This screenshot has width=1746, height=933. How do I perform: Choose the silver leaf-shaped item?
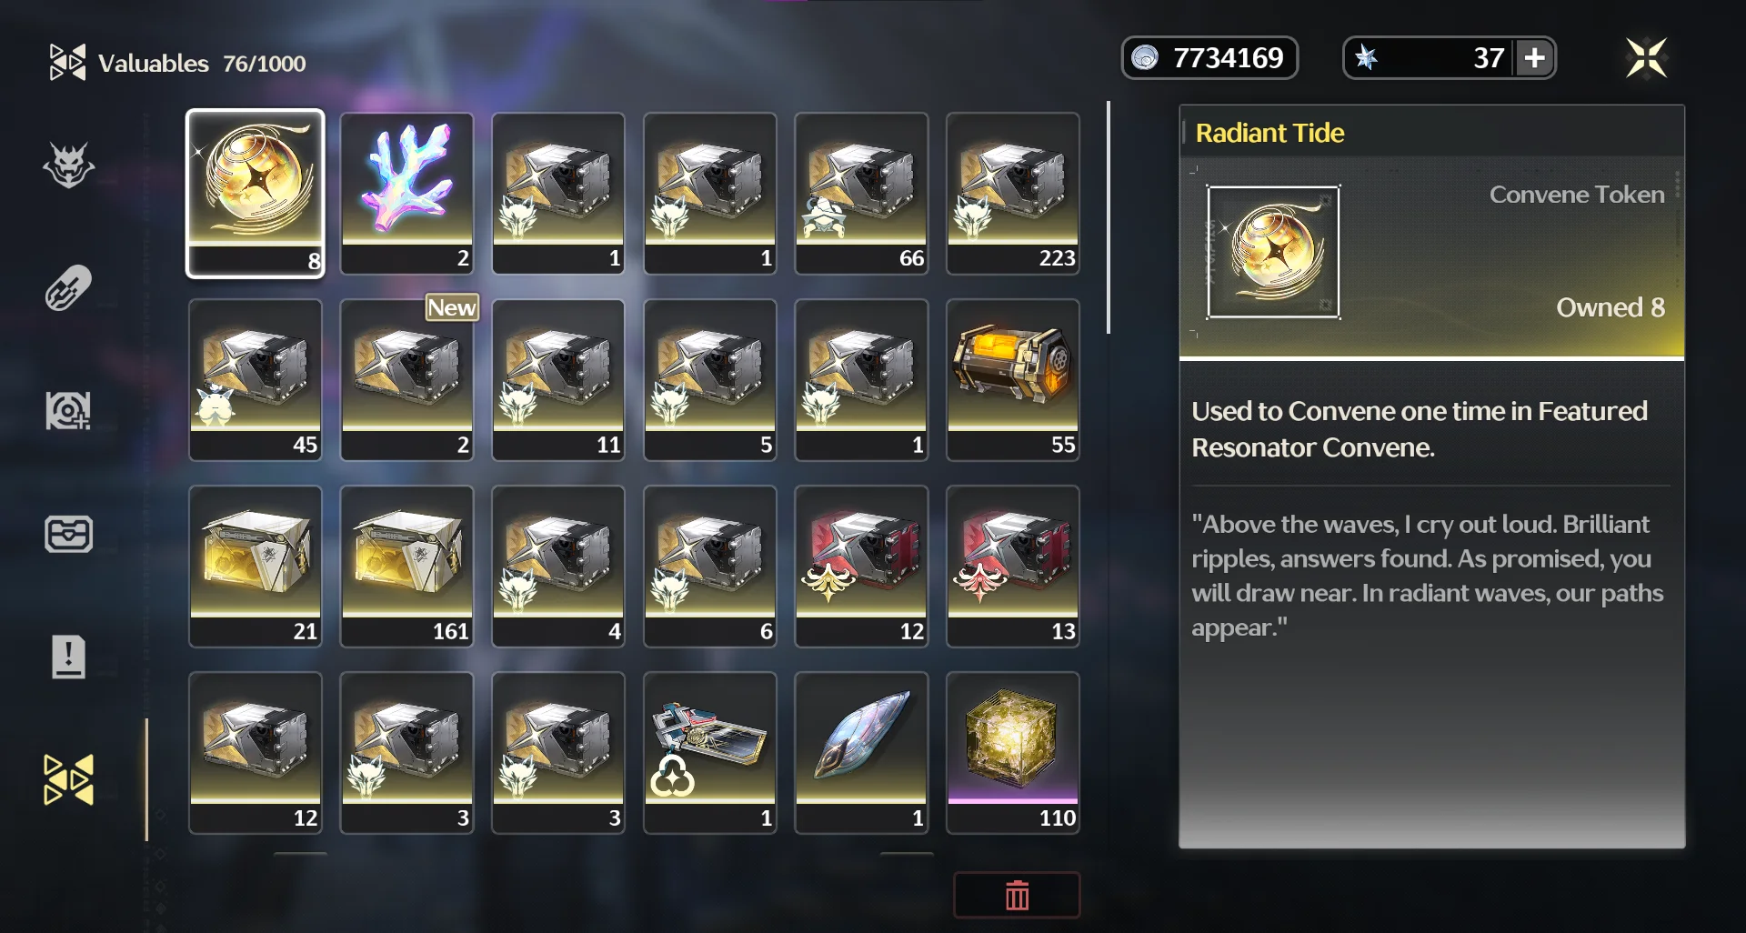point(861,753)
